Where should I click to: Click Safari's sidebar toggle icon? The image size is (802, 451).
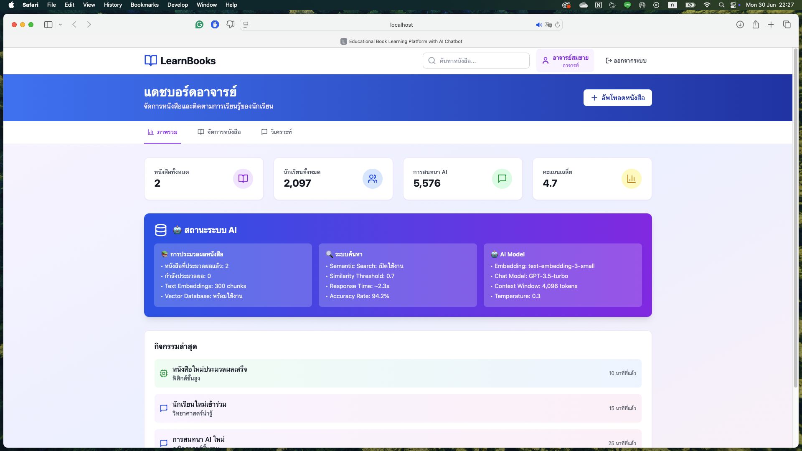(48, 25)
